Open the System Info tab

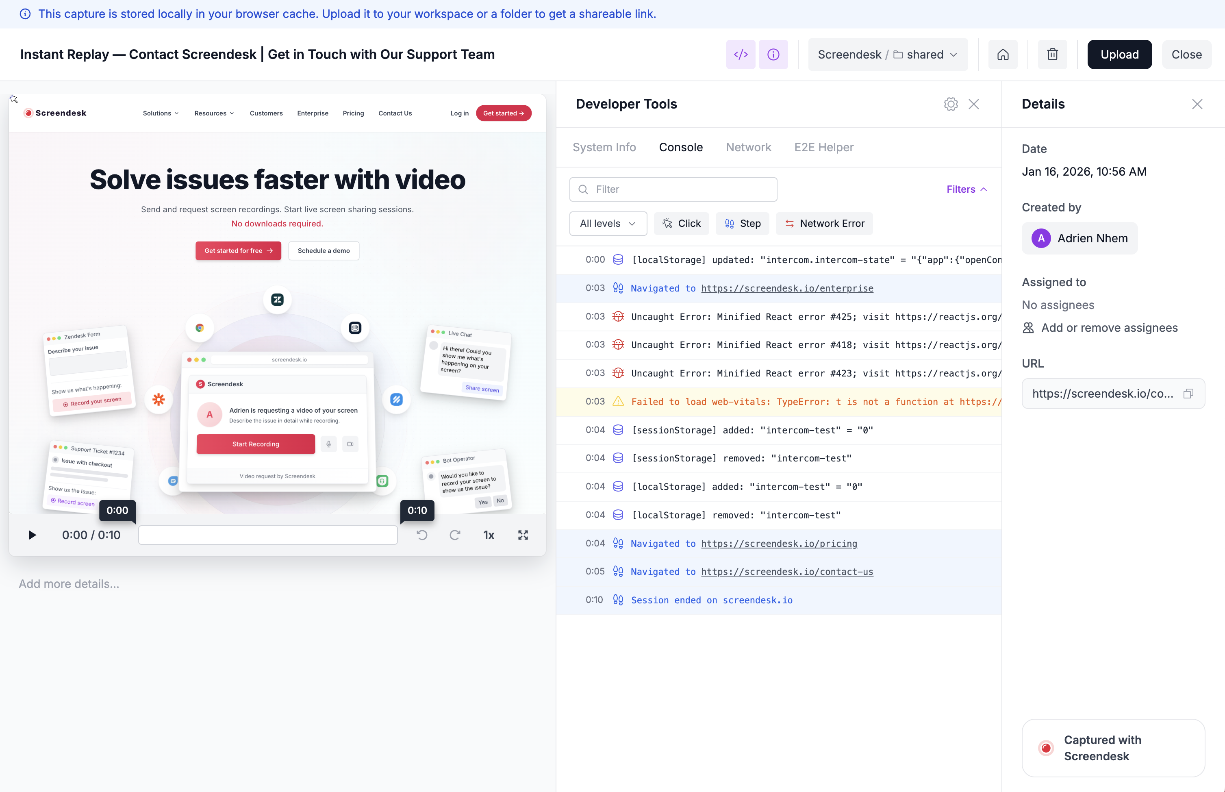click(604, 147)
